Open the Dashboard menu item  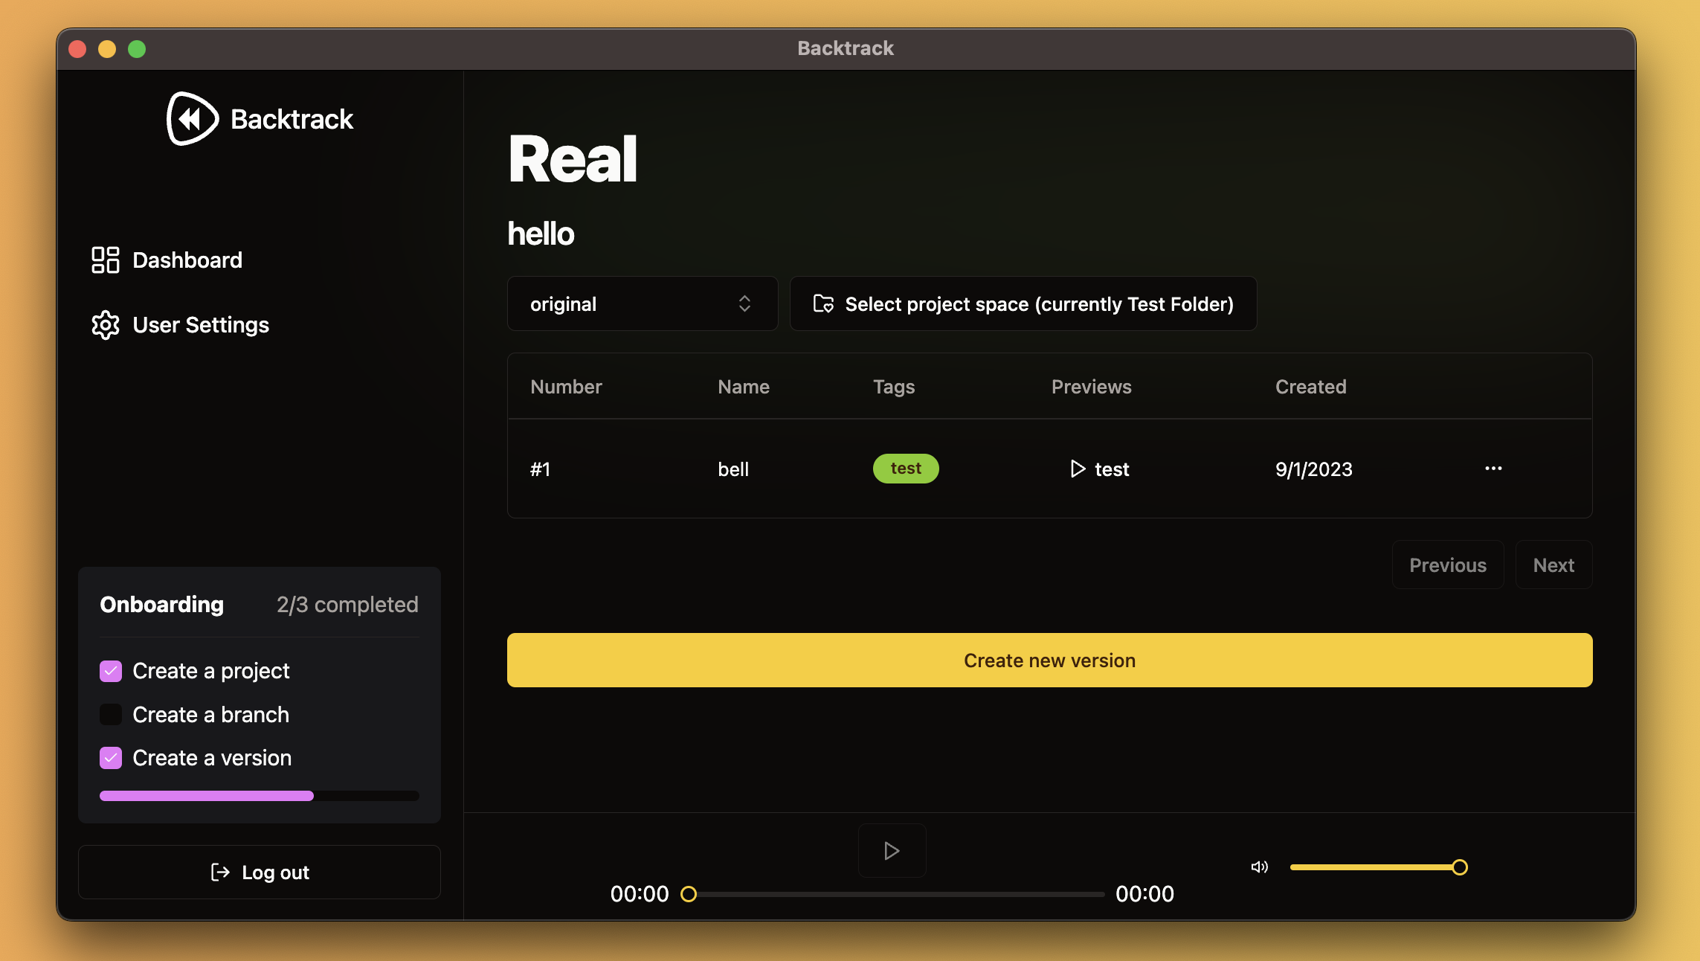point(188,260)
